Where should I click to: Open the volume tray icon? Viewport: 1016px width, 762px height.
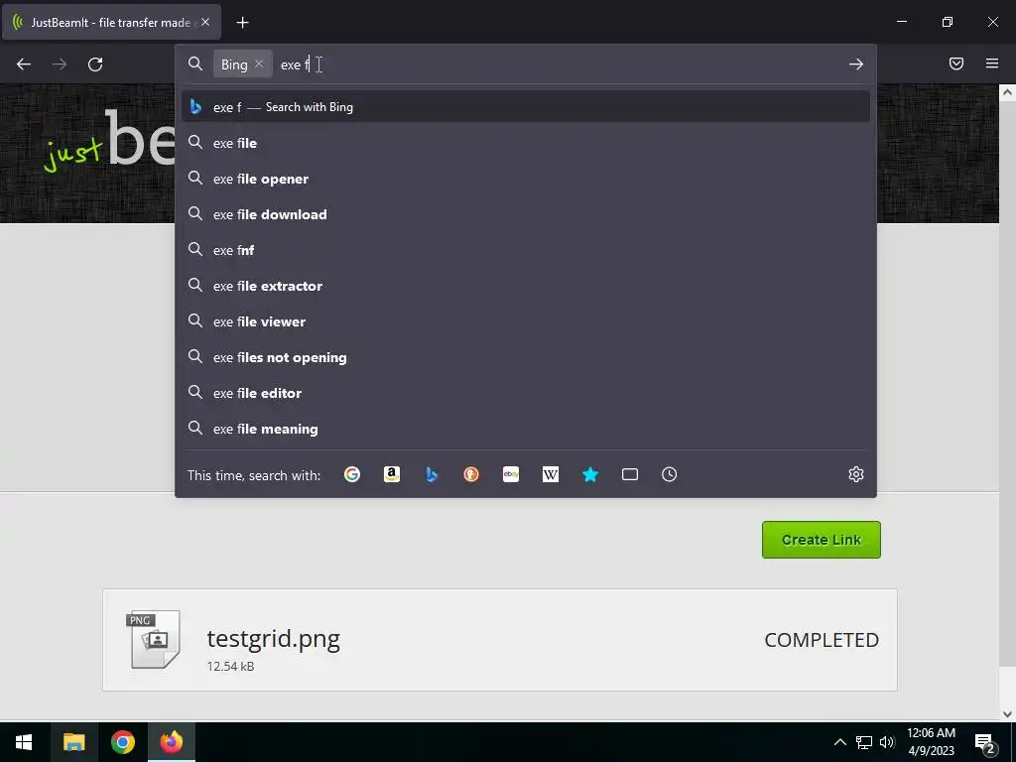point(887,742)
